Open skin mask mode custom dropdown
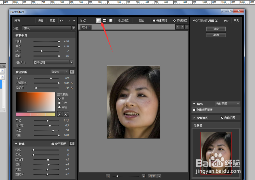 click(x=59, y=72)
